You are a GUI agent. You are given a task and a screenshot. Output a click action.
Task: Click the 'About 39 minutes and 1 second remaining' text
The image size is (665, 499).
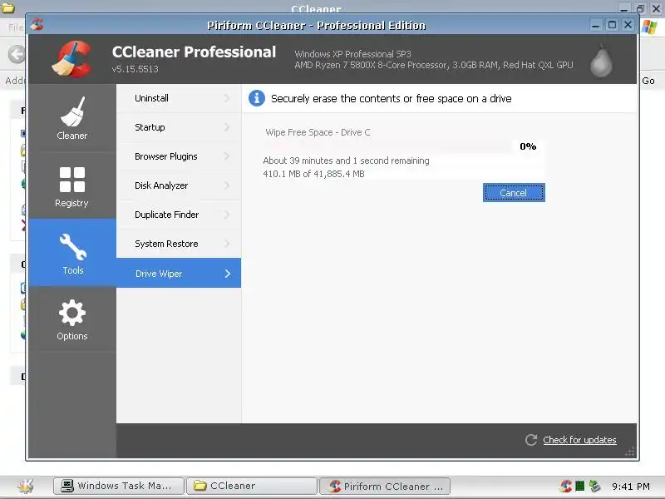coord(346,161)
